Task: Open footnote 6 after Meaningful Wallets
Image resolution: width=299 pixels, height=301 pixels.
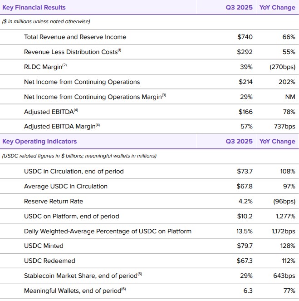Action: coord(124,289)
